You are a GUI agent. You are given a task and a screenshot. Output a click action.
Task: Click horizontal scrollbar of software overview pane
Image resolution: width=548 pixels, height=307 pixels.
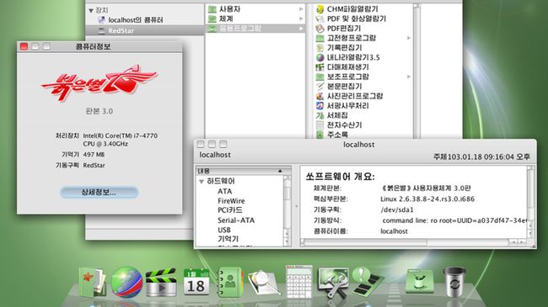click(x=413, y=242)
